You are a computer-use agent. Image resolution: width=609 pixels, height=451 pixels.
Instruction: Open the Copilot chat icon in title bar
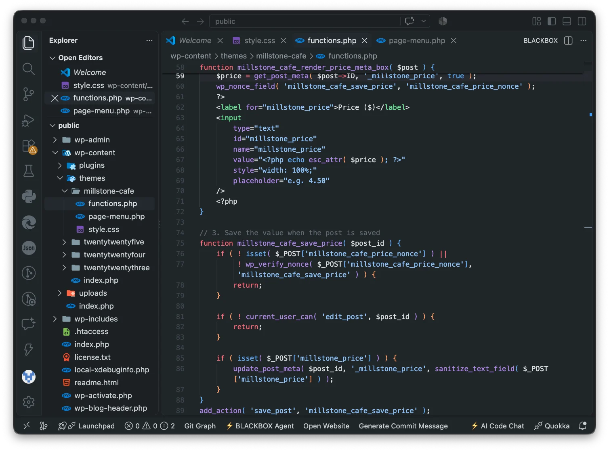click(x=409, y=21)
